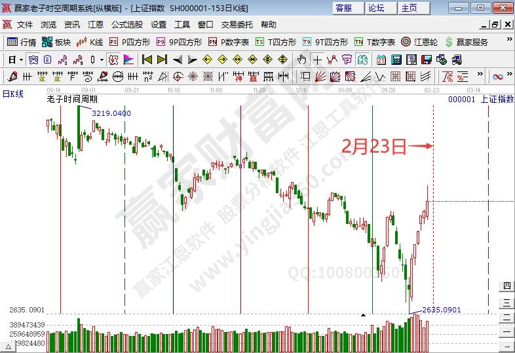Step right with black right triangle
This screenshot has height=353, width=515.
click(192, 60)
